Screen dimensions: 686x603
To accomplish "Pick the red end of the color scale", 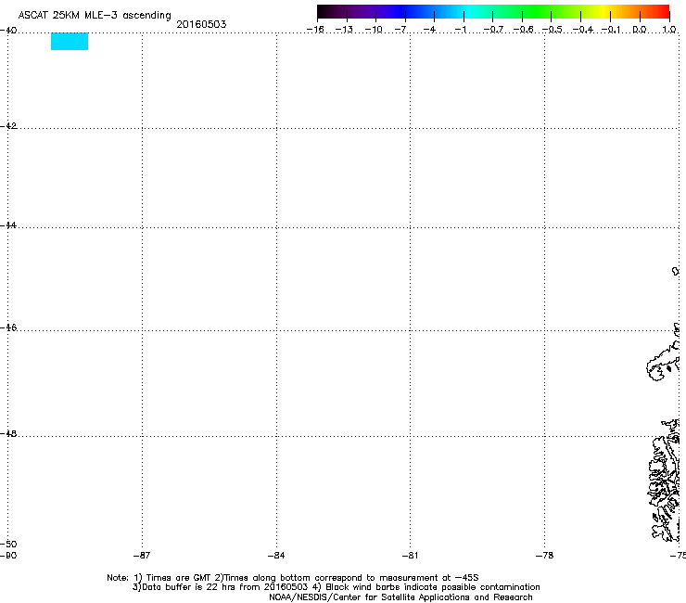I will pyautogui.click(x=664, y=11).
